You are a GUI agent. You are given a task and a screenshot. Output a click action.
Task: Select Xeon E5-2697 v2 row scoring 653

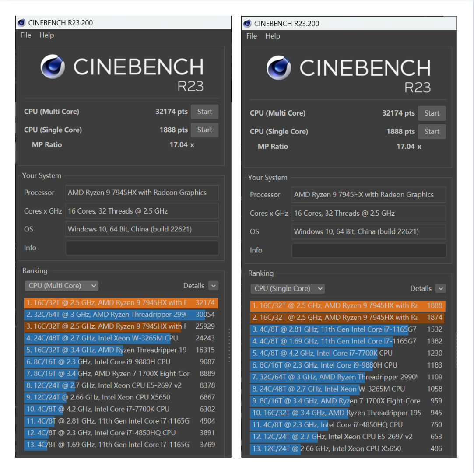[x=348, y=437]
